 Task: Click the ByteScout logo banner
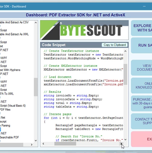click(84, 30)
